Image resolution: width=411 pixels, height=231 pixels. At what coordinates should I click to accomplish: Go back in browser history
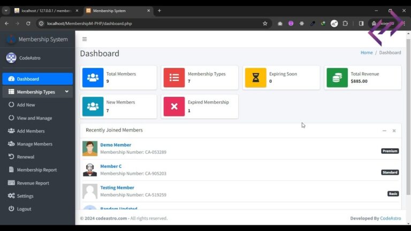6,24
